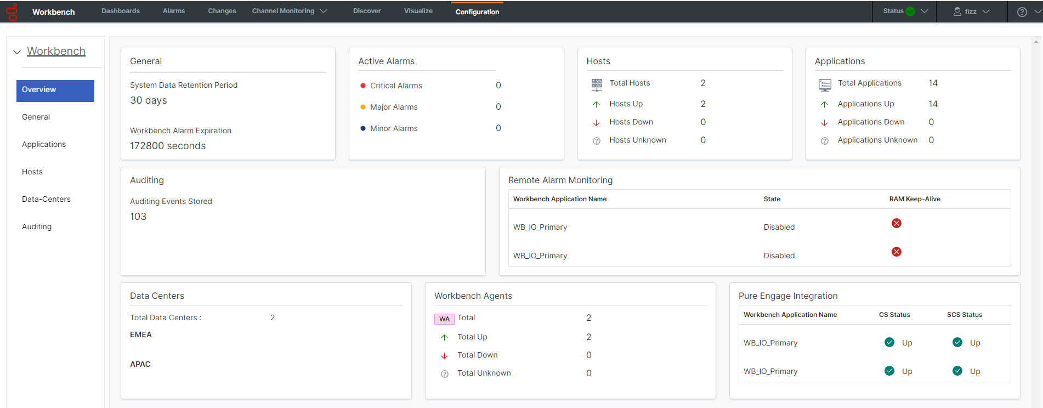1043x408 pixels.
Task: Click the blue dot beside Minor Alarms
Action: point(363,128)
